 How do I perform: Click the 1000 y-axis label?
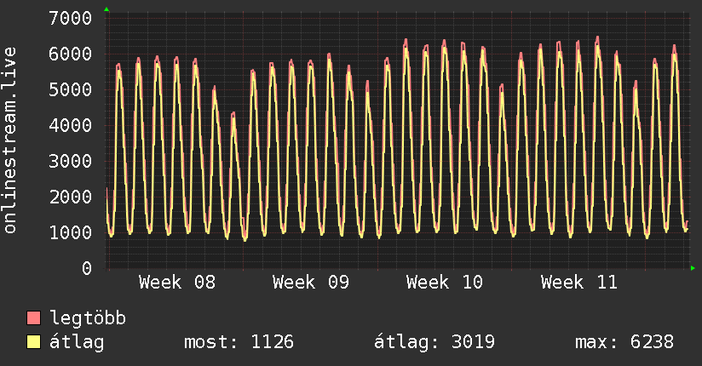(71, 232)
